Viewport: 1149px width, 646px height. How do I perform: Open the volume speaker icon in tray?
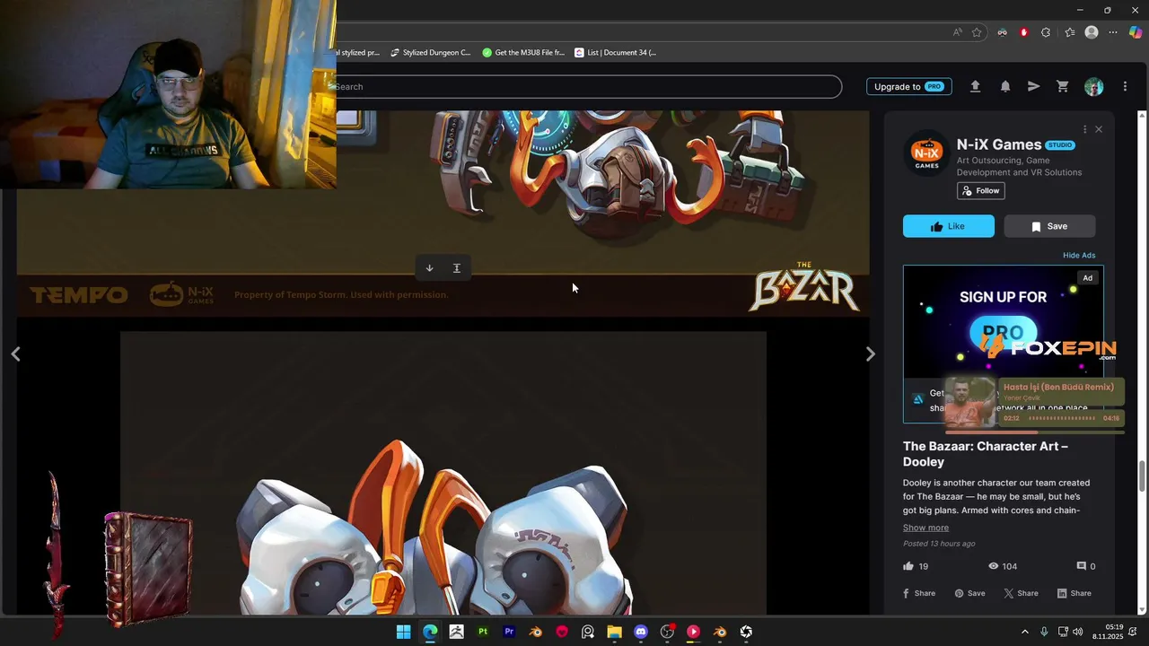(1078, 632)
